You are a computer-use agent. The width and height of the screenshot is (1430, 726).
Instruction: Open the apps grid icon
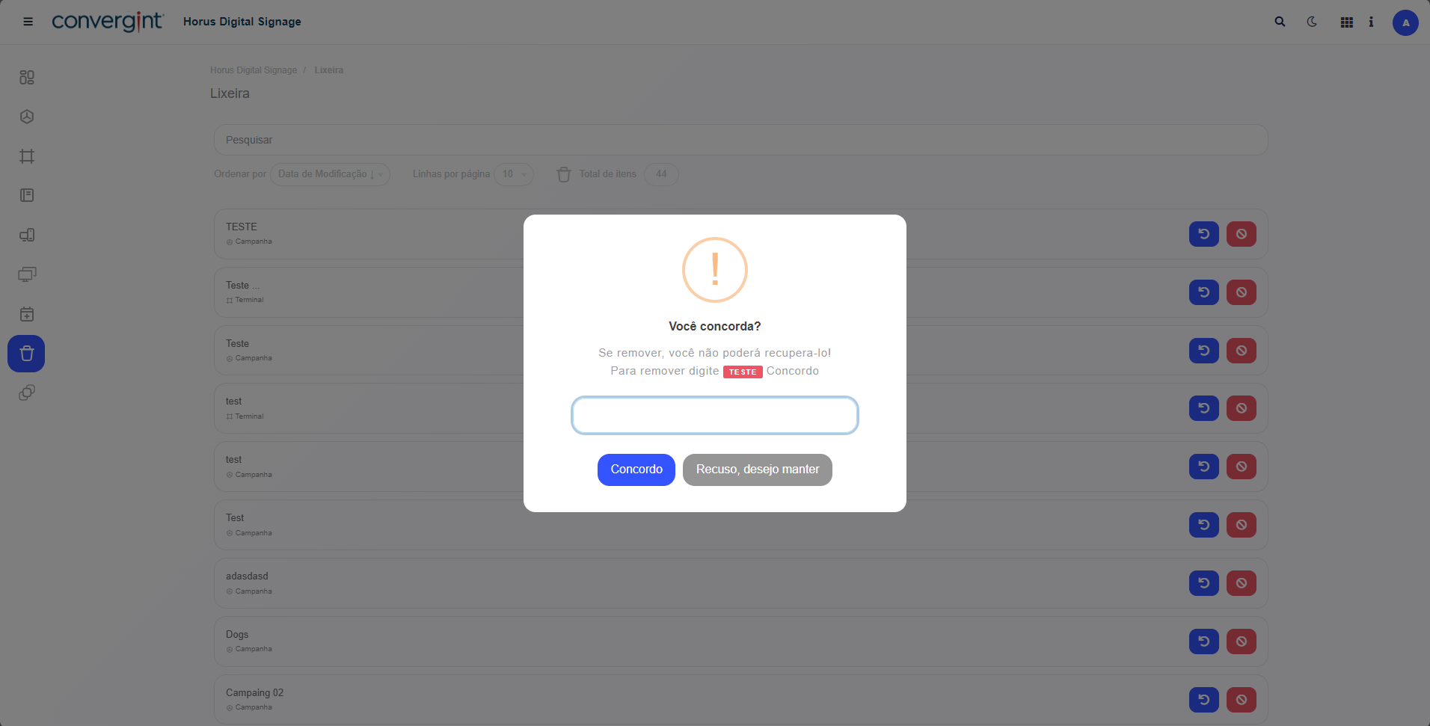(x=1346, y=22)
